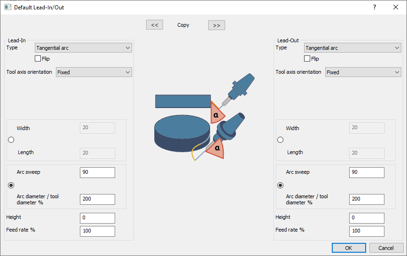This screenshot has height=256, width=407.
Task: Expand Lead-In Tool axis orientation dropdown
Action: [94, 72]
